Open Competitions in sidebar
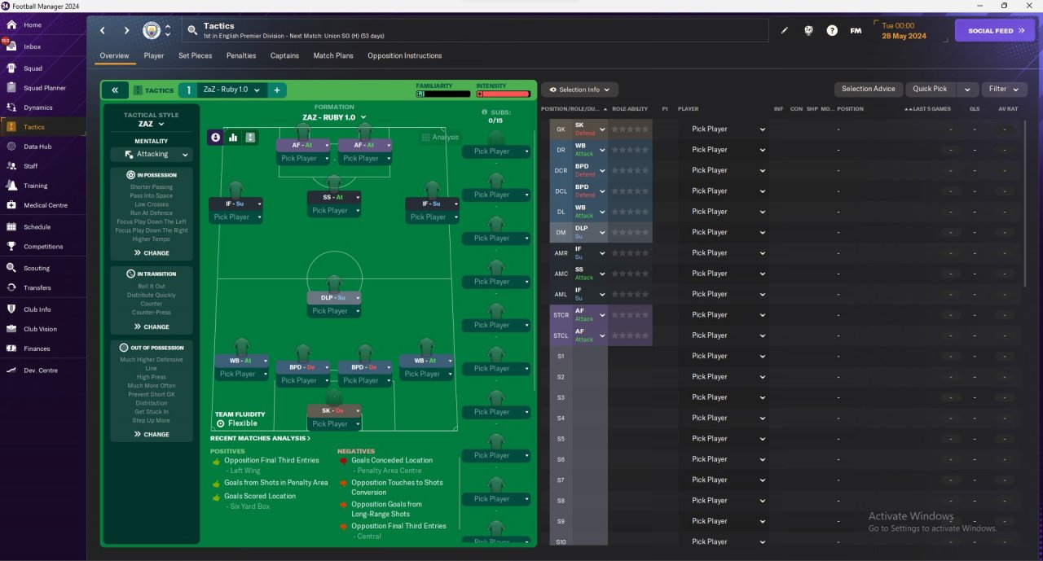The width and height of the screenshot is (1043, 561). [x=42, y=247]
